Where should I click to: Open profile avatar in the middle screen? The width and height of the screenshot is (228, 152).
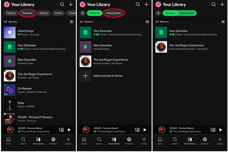tap(82, 4)
